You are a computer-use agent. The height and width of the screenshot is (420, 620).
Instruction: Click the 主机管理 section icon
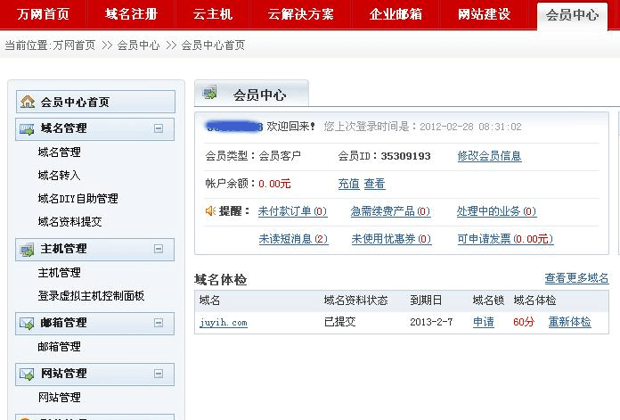(27, 249)
